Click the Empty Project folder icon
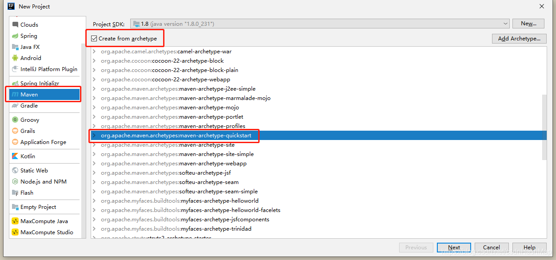 tap(15, 207)
